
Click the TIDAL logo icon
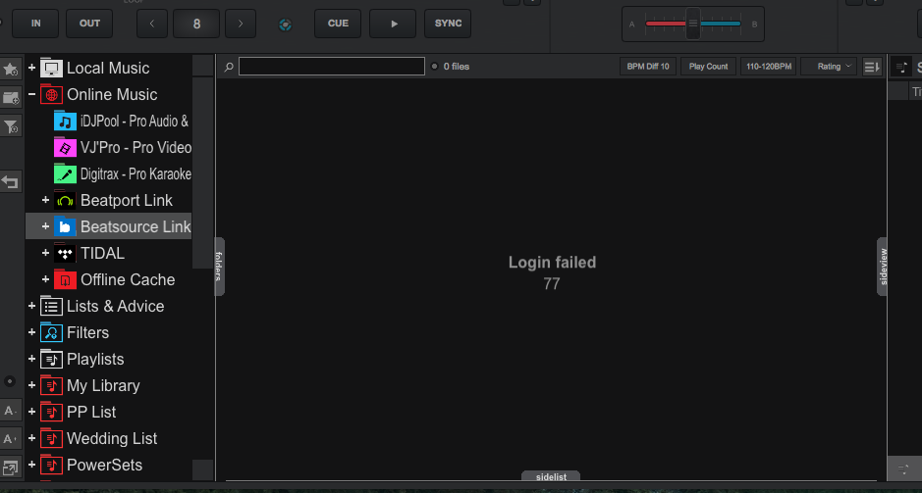(65, 253)
